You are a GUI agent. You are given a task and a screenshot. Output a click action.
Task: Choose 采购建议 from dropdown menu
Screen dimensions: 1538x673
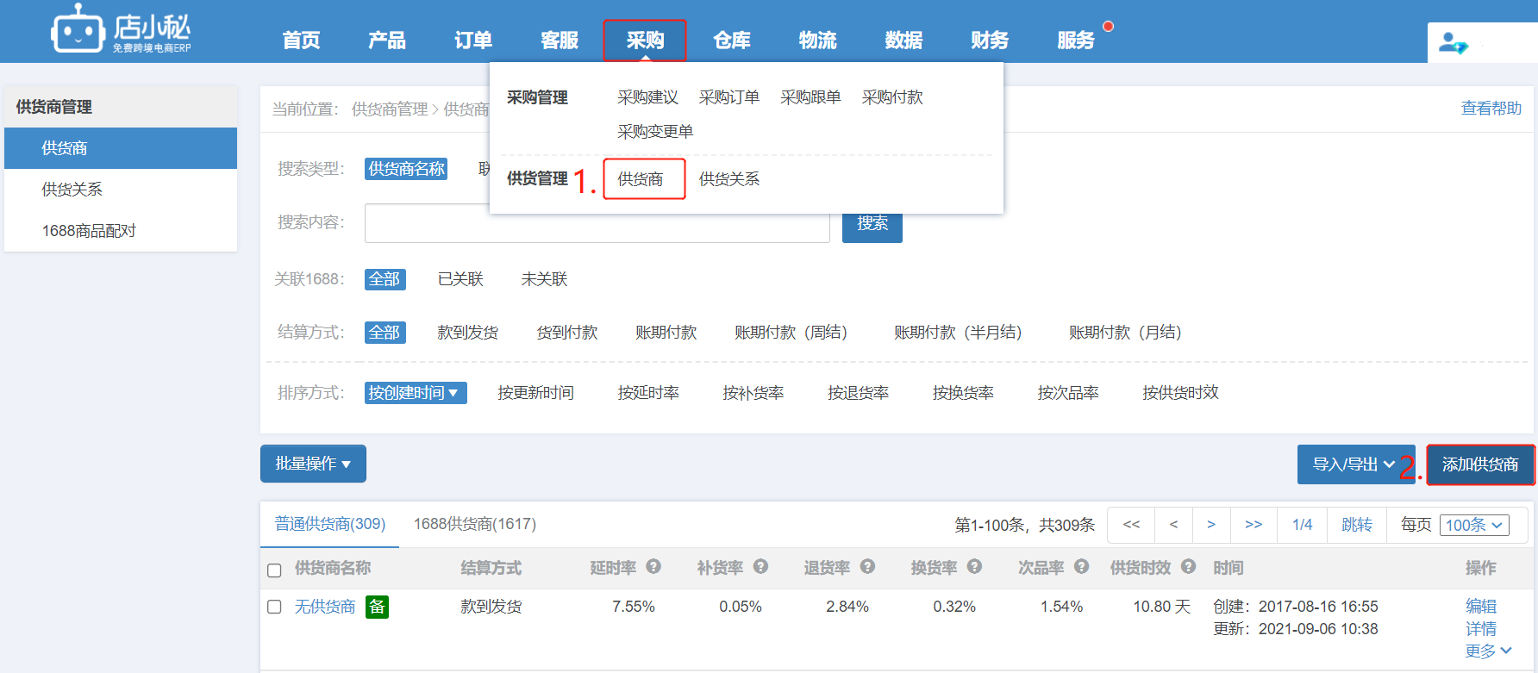pyautogui.click(x=647, y=97)
